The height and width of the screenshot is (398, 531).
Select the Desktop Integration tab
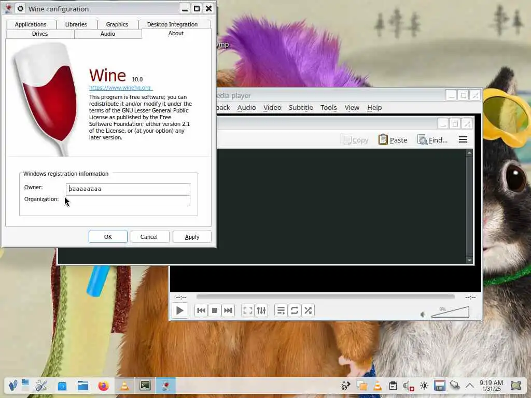tap(172, 24)
